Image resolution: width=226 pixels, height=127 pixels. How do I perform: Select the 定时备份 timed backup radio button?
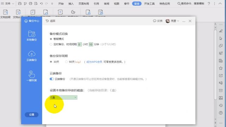(x=51, y=44)
